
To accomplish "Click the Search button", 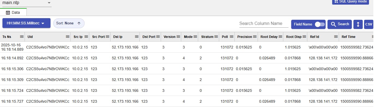I will click(x=340, y=24).
